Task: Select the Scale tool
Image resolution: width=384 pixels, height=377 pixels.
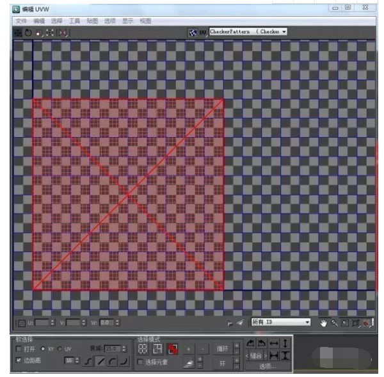Action: (x=38, y=33)
